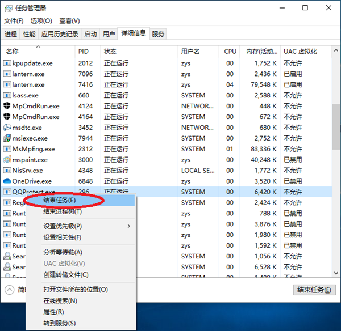Sort by the CPU column header
Viewport: 341px width, 331px height.
pyautogui.click(x=230, y=52)
